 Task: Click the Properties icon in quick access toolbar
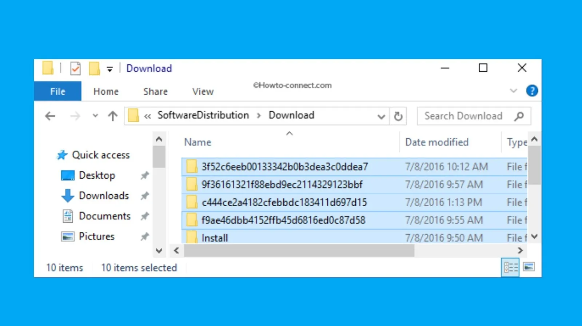click(x=75, y=68)
